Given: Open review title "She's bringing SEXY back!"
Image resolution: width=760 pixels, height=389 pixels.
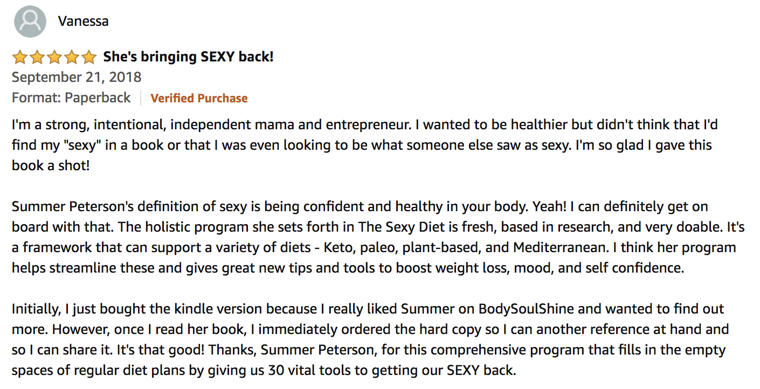Looking at the screenshot, I should pos(189,57).
